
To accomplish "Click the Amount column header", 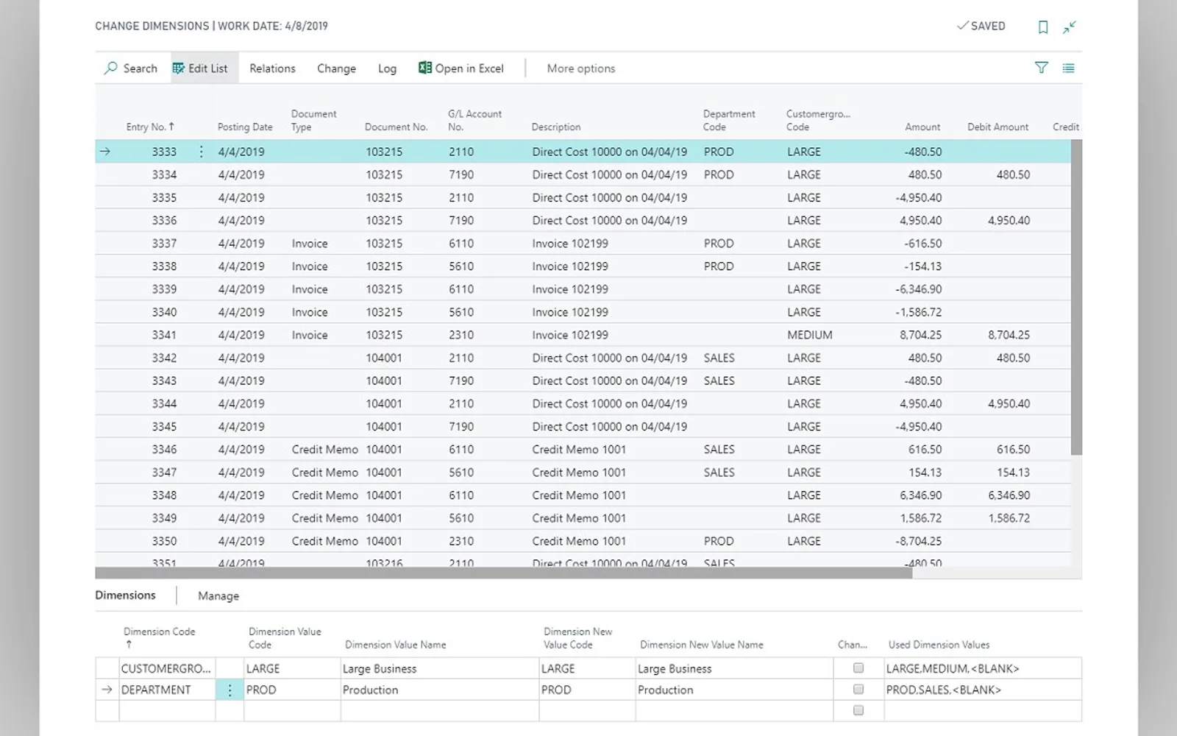I will point(922,127).
